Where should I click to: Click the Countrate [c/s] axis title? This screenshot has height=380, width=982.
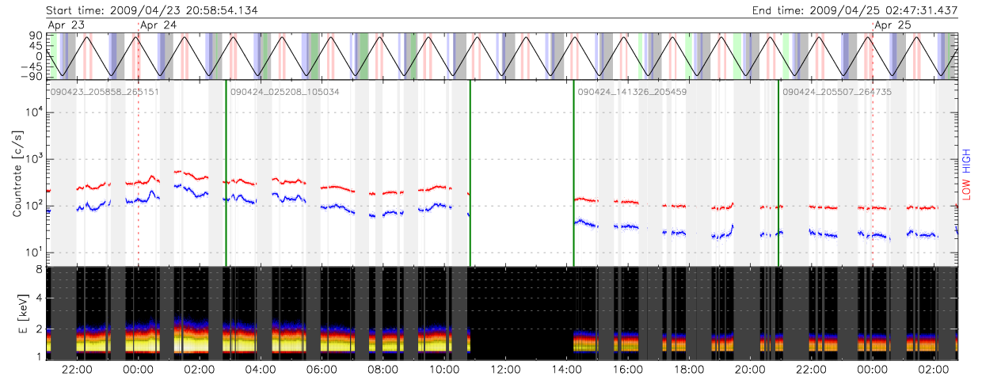click(17, 173)
